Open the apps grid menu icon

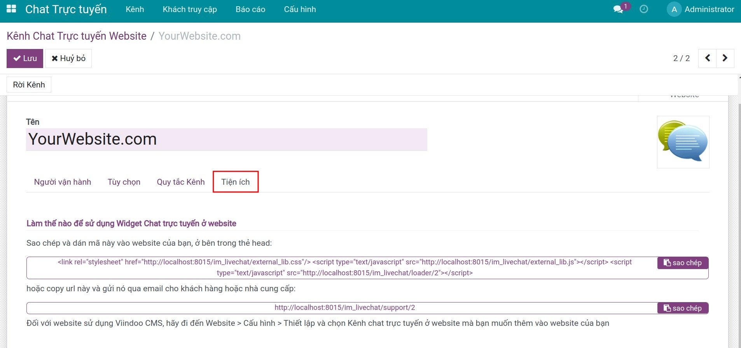click(x=11, y=9)
